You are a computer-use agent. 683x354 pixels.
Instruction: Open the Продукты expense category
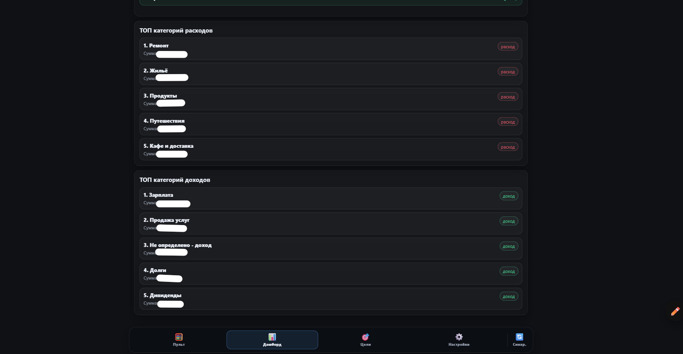(x=330, y=99)
